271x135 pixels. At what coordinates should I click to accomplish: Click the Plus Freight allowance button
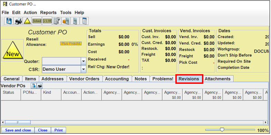point(71,44)
